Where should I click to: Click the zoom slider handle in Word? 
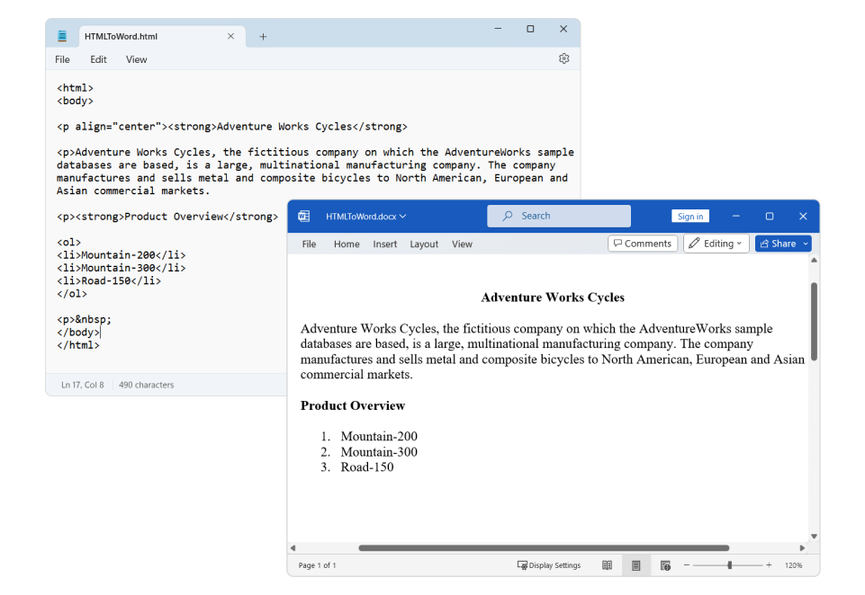pyautogui.click(x=729, y=565)
